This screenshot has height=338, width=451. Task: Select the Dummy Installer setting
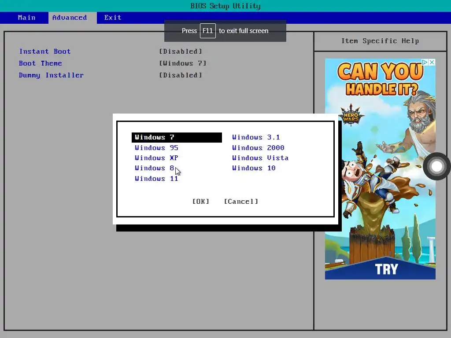coord(51,75)
